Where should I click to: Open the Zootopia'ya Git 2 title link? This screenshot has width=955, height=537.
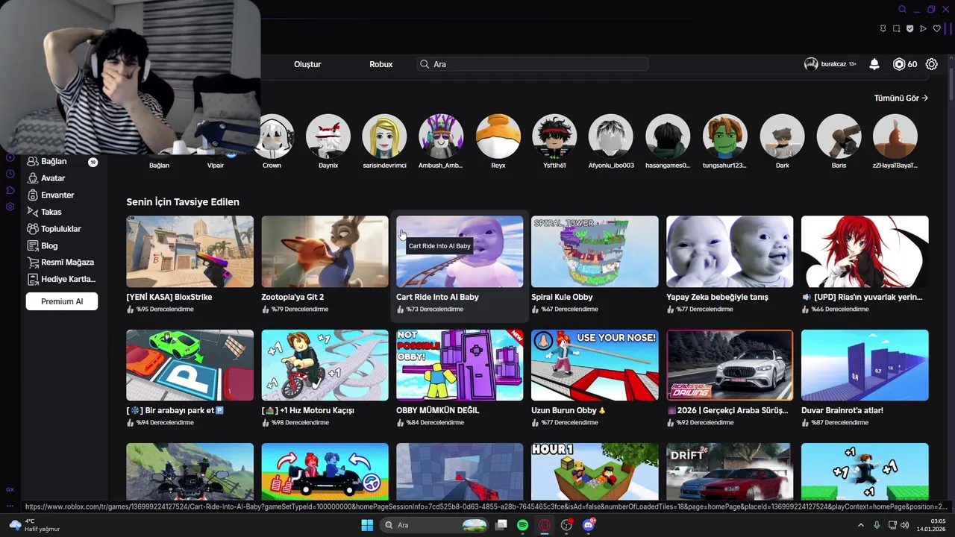click(x=292, y=297)
